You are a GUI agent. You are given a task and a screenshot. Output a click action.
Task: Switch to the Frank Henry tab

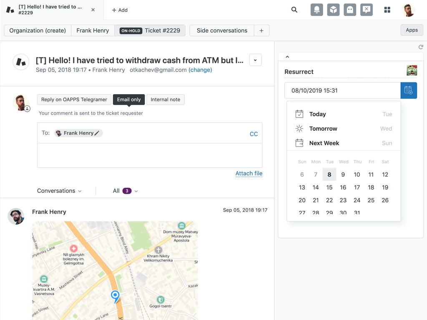93,30
